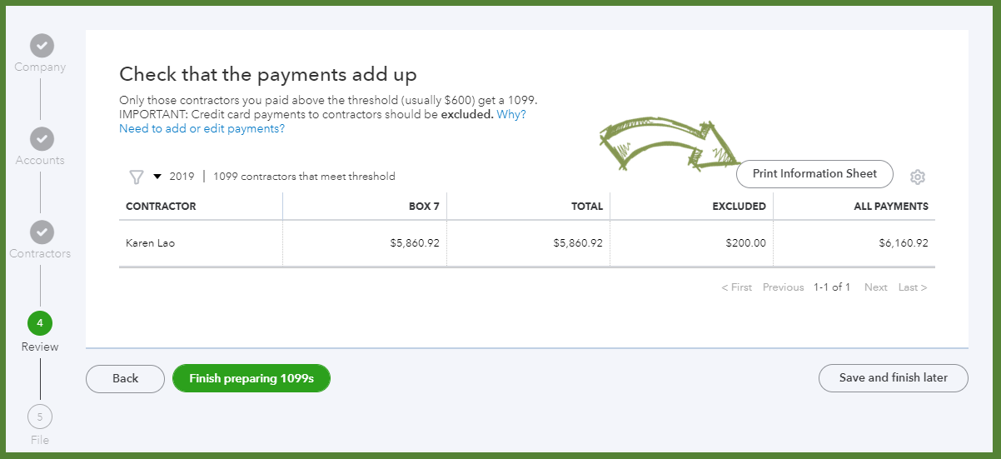Open the filter funnel icon

137,177
